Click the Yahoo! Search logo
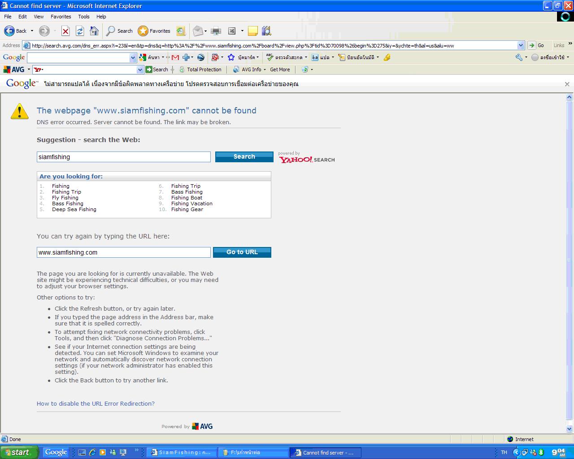574x459 pixels. (307, 157)
